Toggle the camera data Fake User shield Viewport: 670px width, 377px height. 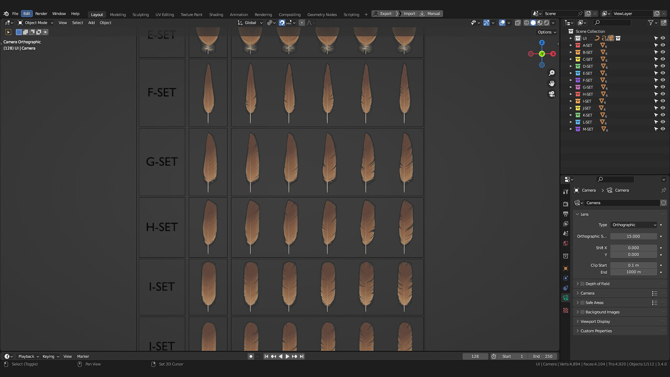[x=663, y=203]
